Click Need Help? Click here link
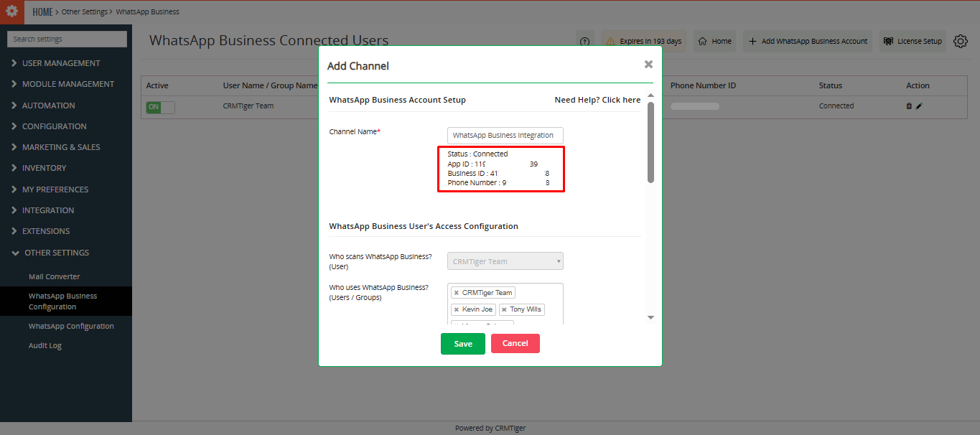This screenshot has width=980, height=435. (x=597, y=100)
